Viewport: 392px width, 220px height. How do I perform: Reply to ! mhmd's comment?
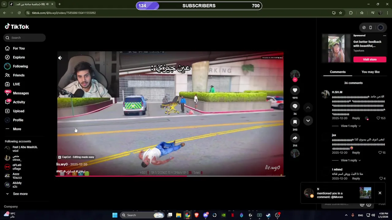tap(356, 178)
